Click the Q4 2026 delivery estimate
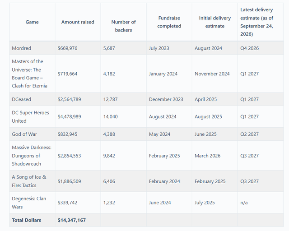 [x=249, y=48]
